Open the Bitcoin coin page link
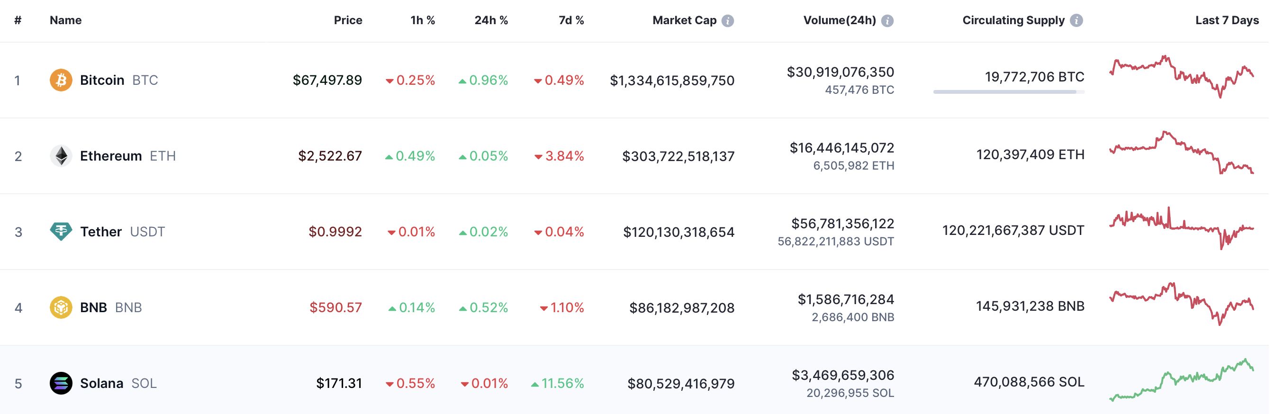Viewport: 1284px width, 414px height. 102,80
